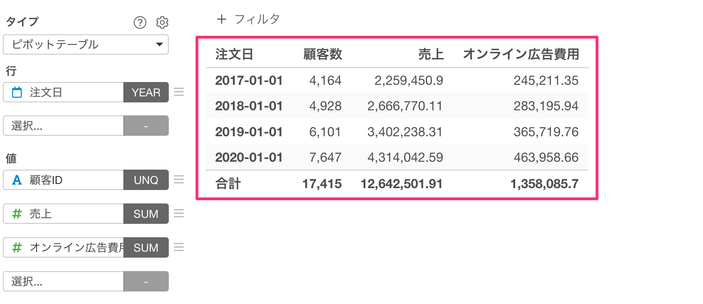
Task: Click hamburger menu next to 注文日 row
Action: tap(179, 92)
